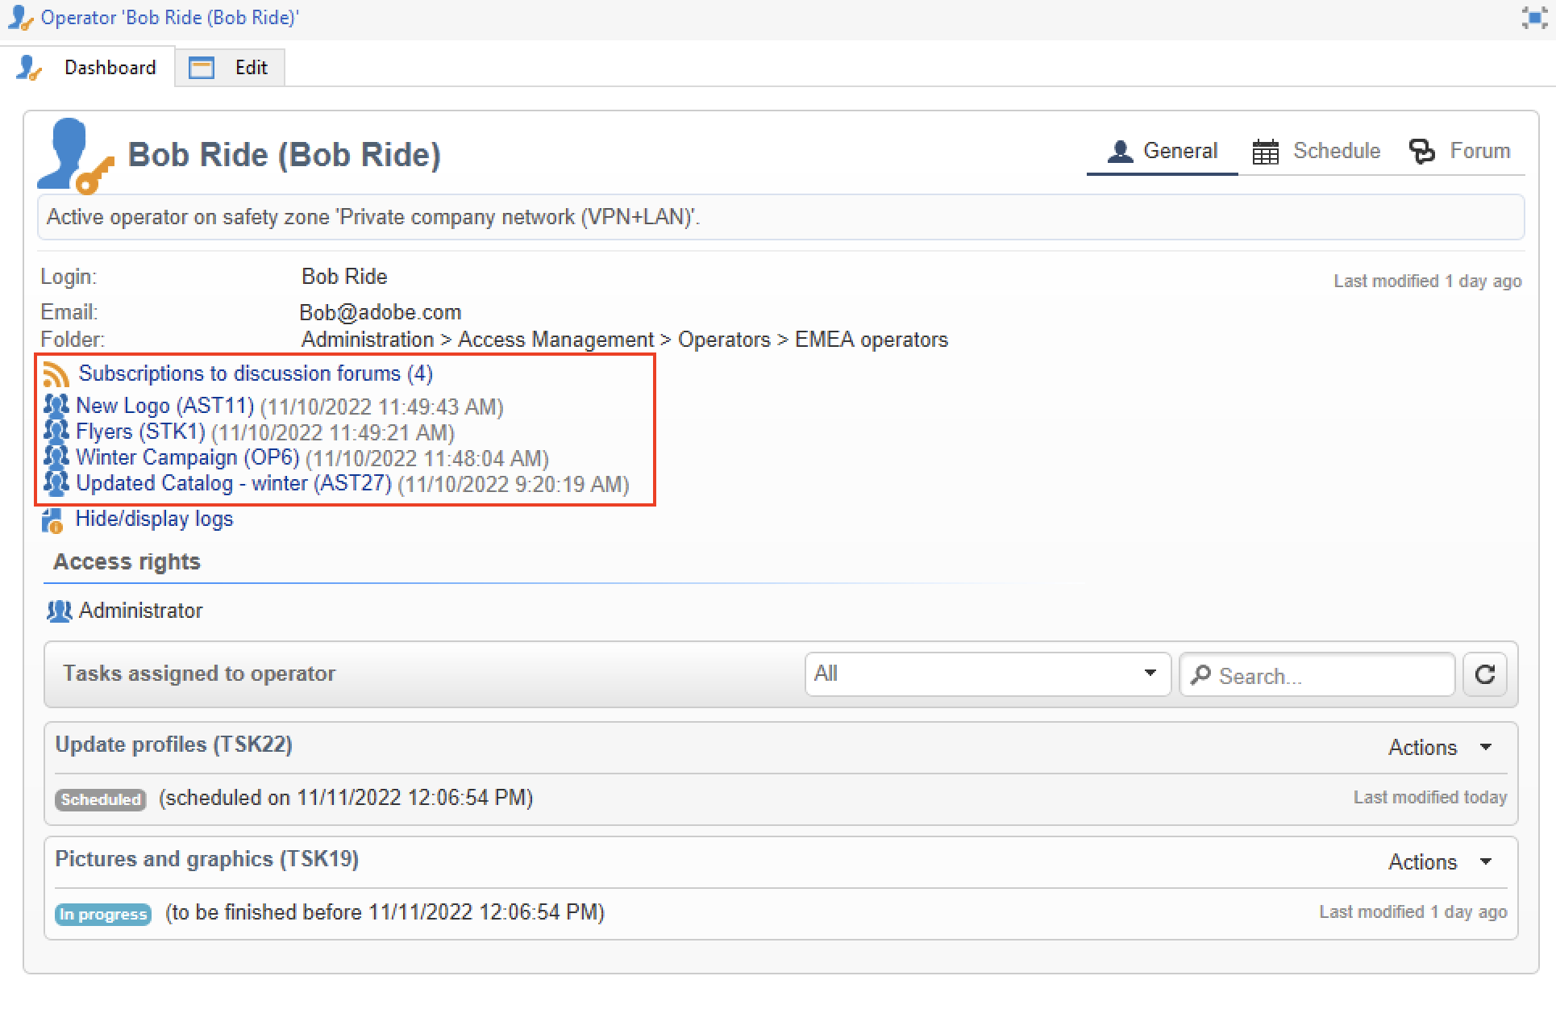Viewport: 1556px width, 1026px height.
Task: Switch to the Edit tab
Action: pyautogui.click(x=231, y=68)
